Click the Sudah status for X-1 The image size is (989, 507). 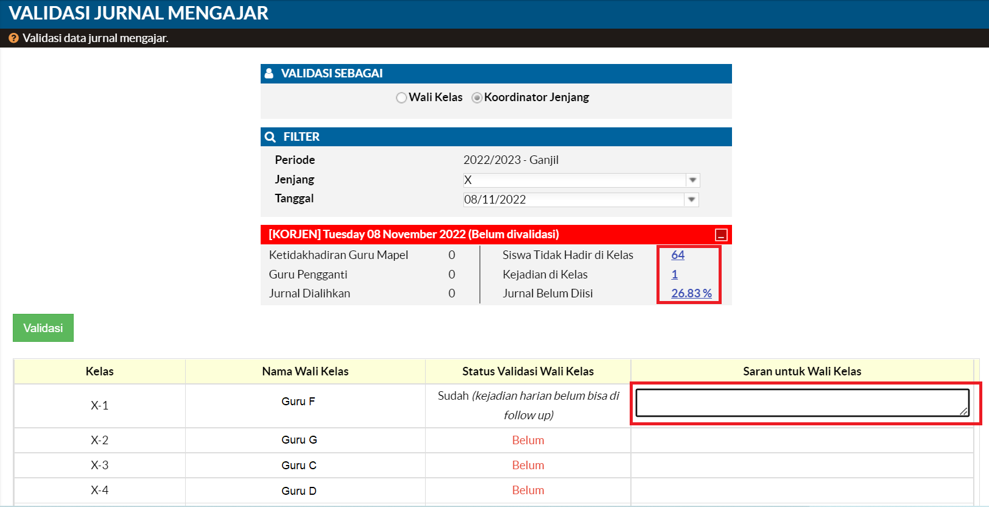click(528, 405)
